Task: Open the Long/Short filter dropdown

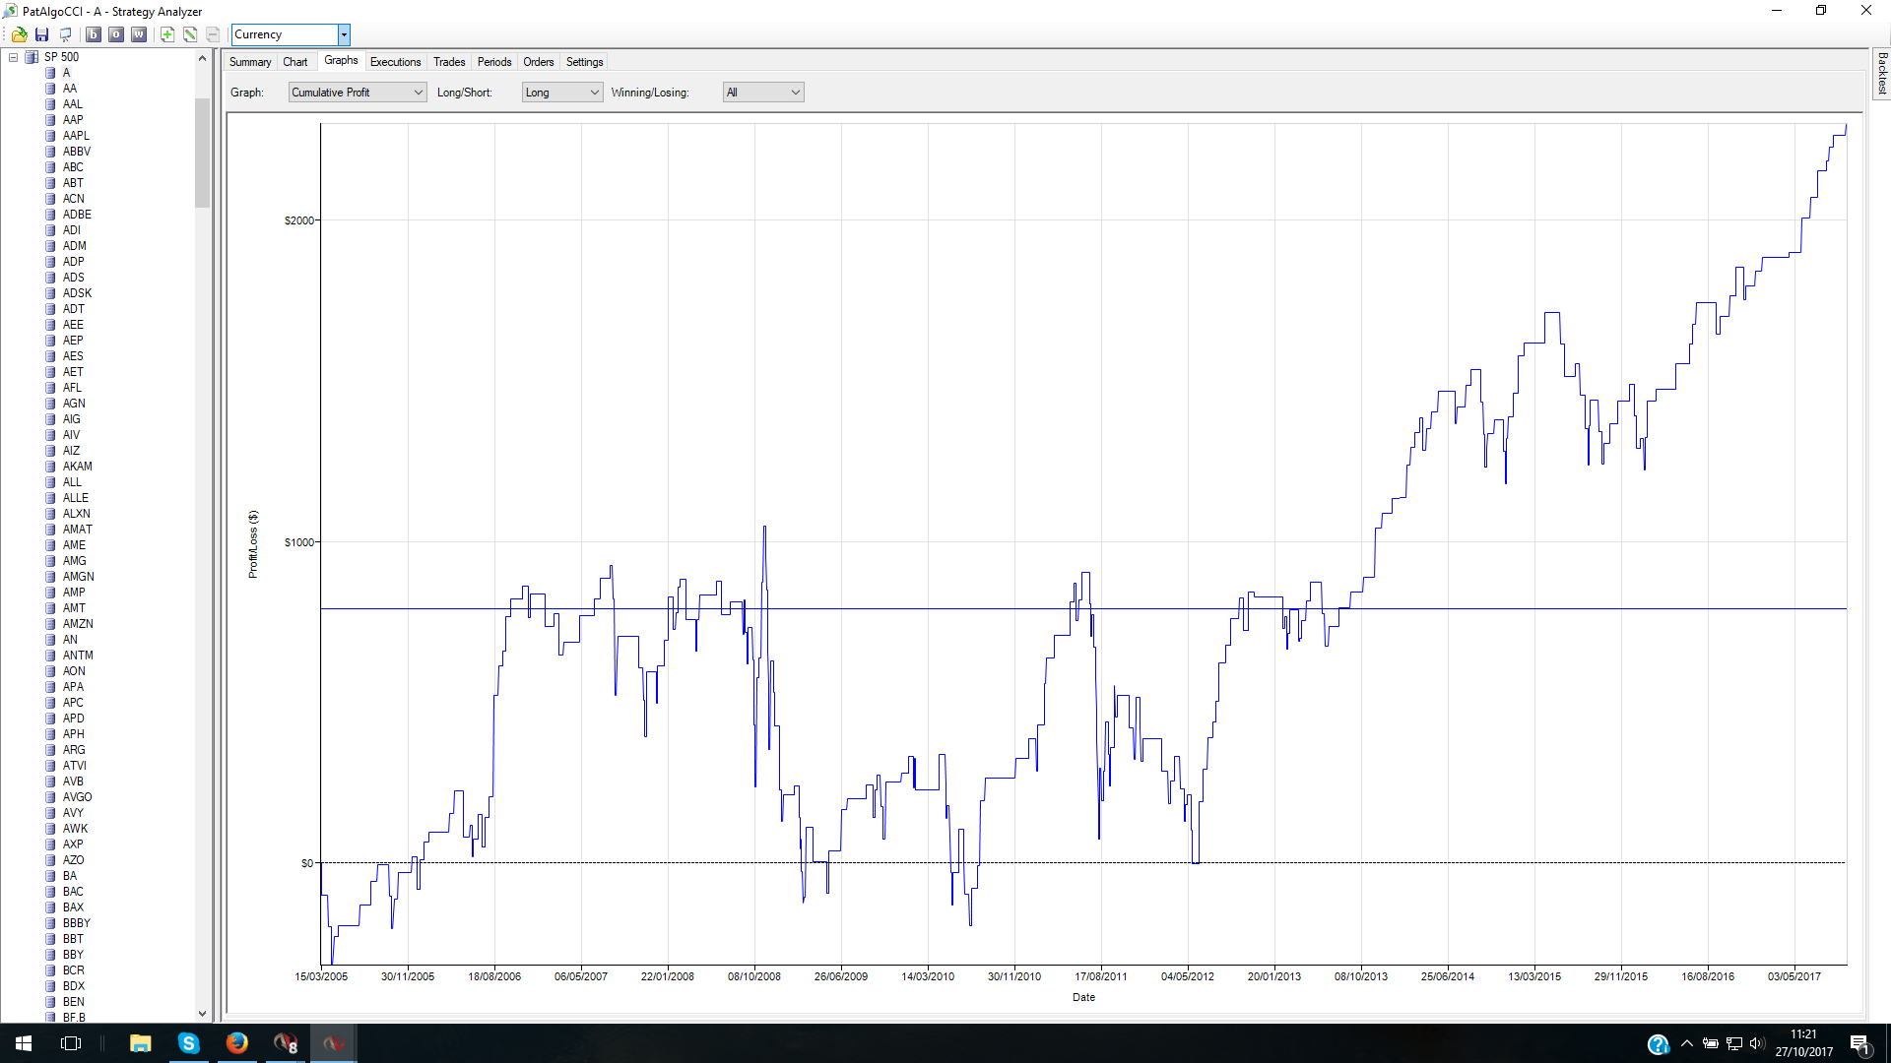Action: coord(561,93)
